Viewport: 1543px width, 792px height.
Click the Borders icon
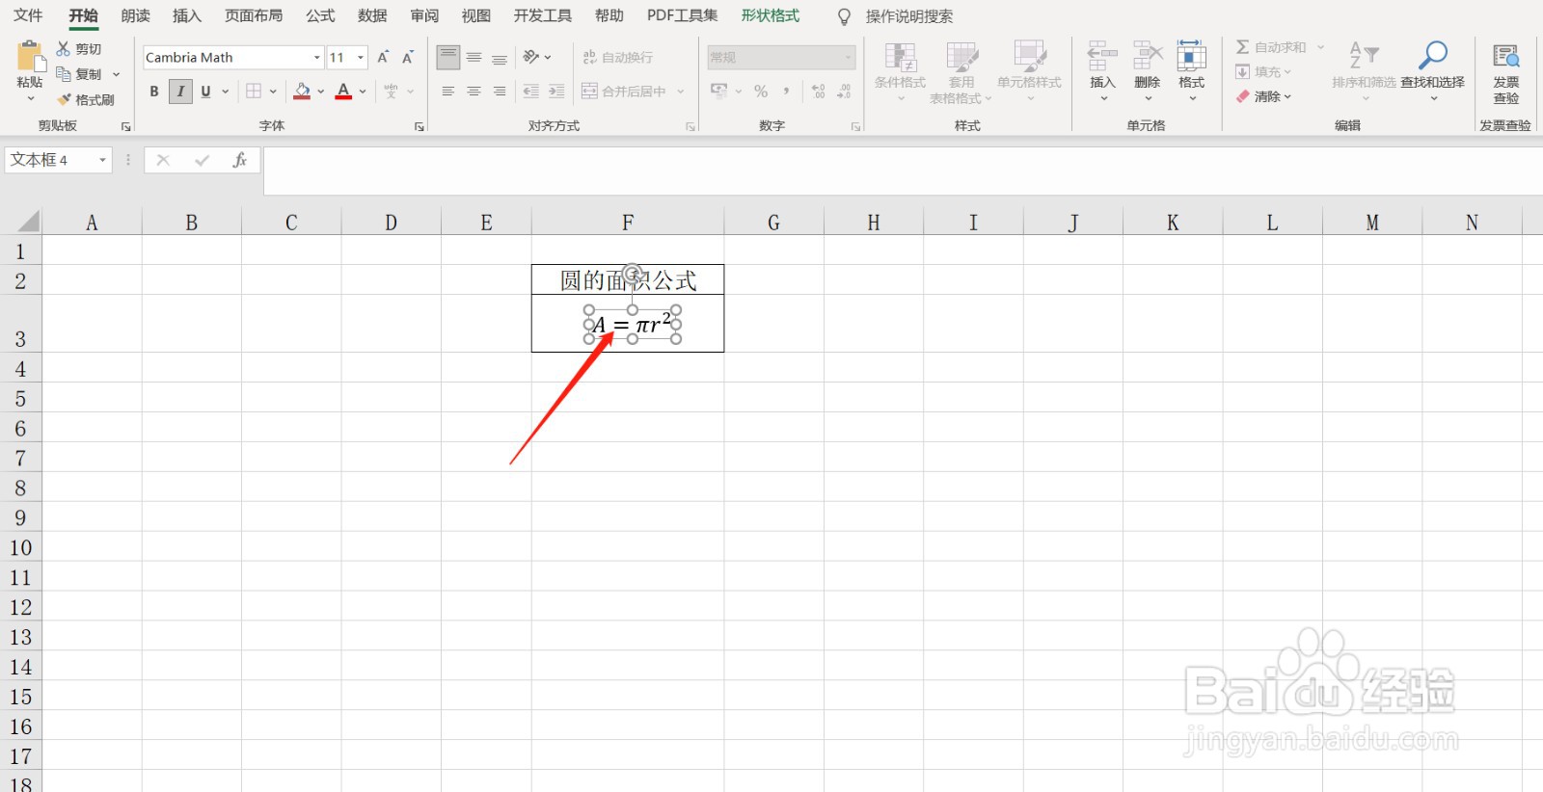point(254,92)
